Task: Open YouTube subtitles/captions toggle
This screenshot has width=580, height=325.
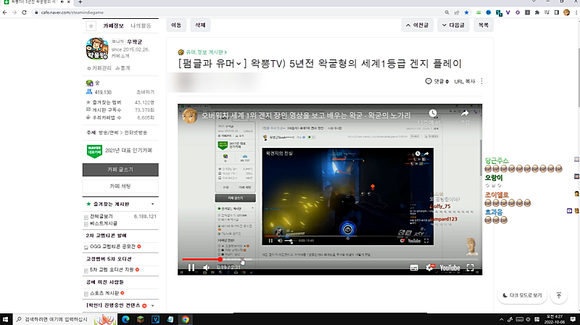Action: click(414, 268)
